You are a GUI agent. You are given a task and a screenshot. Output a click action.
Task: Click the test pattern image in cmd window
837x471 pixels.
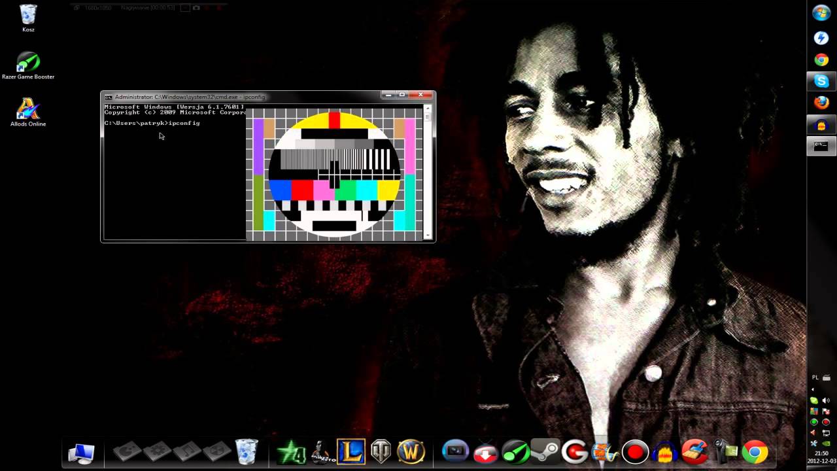coord(335,175)
